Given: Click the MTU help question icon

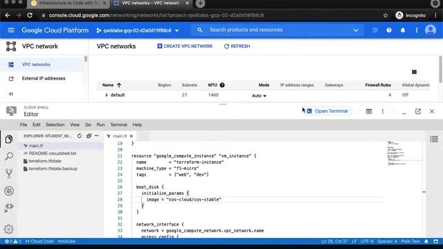Looking at the screenshot, I should click(x=222, y=85).
